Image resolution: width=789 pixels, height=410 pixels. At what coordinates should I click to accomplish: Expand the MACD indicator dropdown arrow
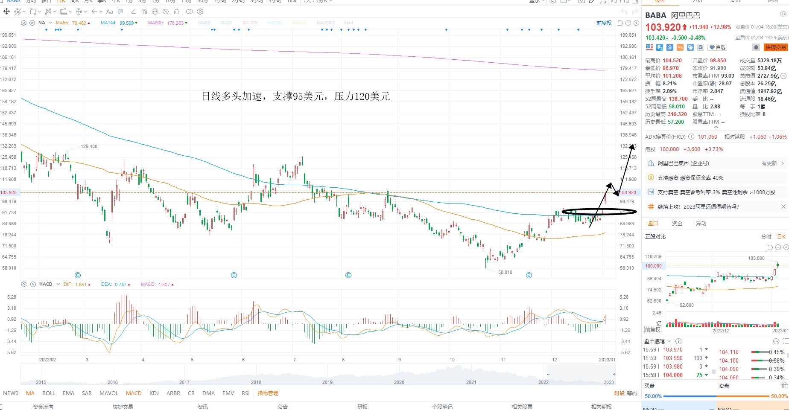(x=58, y=284)
